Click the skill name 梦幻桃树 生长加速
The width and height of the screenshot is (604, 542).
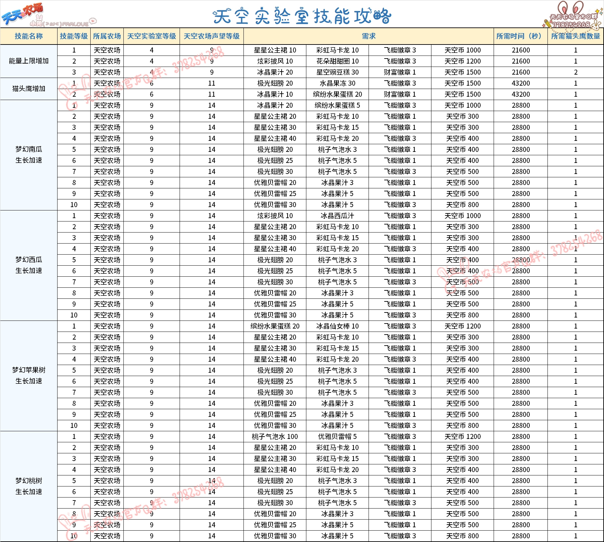[29, 486]
